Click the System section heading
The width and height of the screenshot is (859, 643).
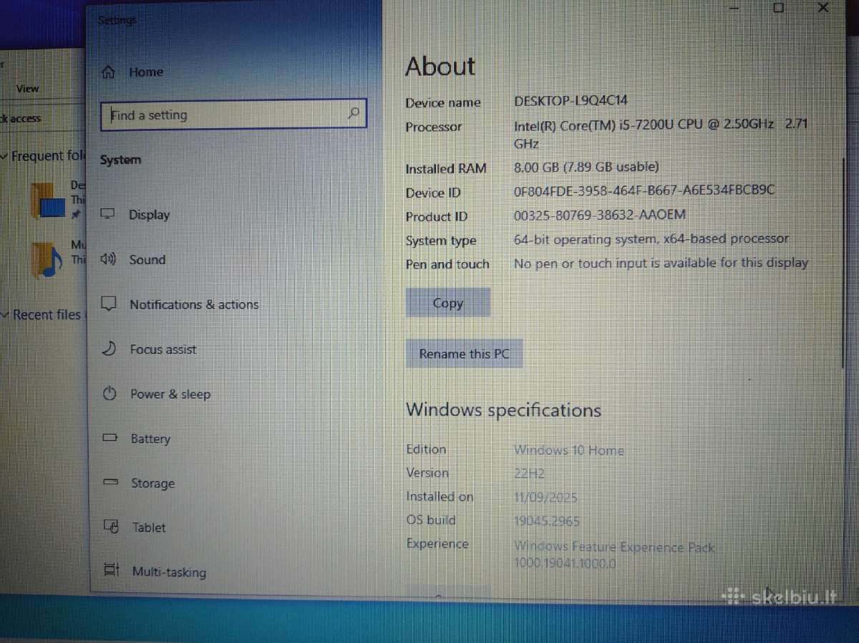point(120,160)
